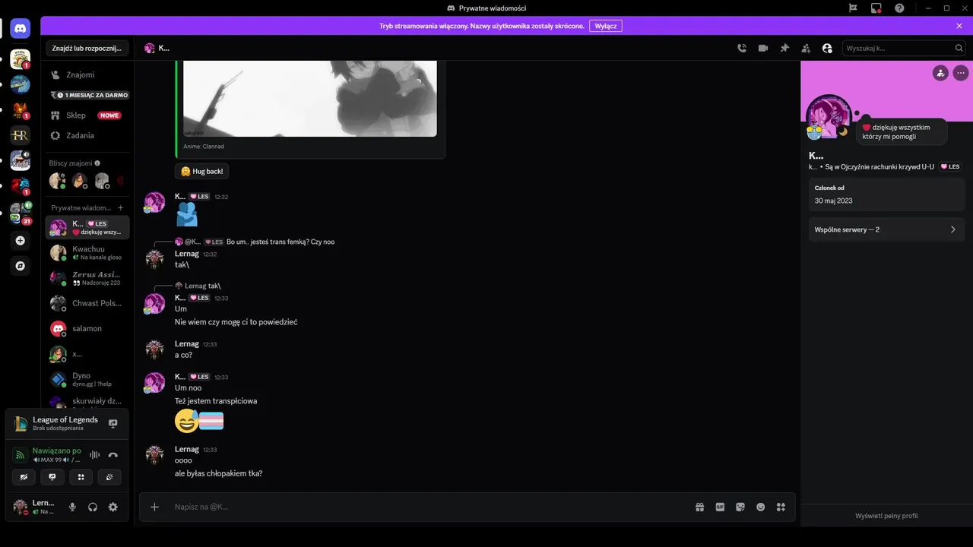This screenshot has width=973, height=547.
Task: Start a video call in the chat header
Action: 763,48
